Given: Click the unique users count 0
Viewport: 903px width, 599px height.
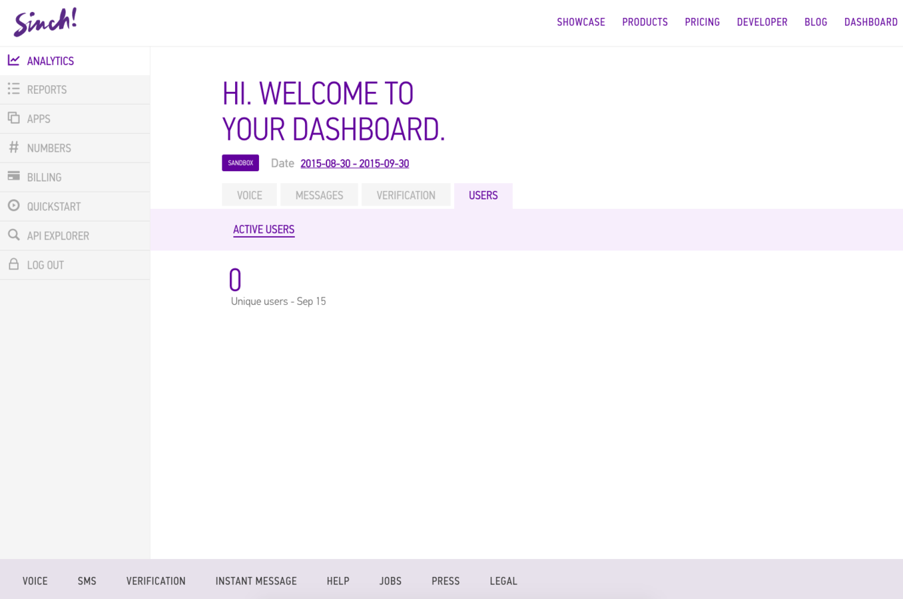Looking at the screenshot, I should (235, 280).
